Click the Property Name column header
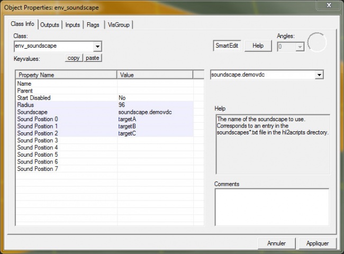Viewport: 344px width, 254px height. tap(66, 75)
